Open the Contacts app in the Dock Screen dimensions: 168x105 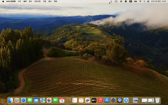pyautogui.click(x=68, y=101)
